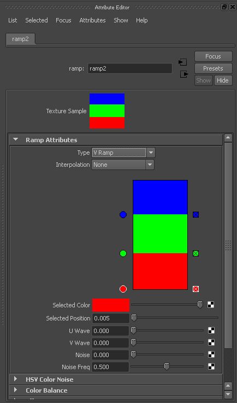Close the Attribute Editor panel
The image size is (237, 403).
pos(232,7)
